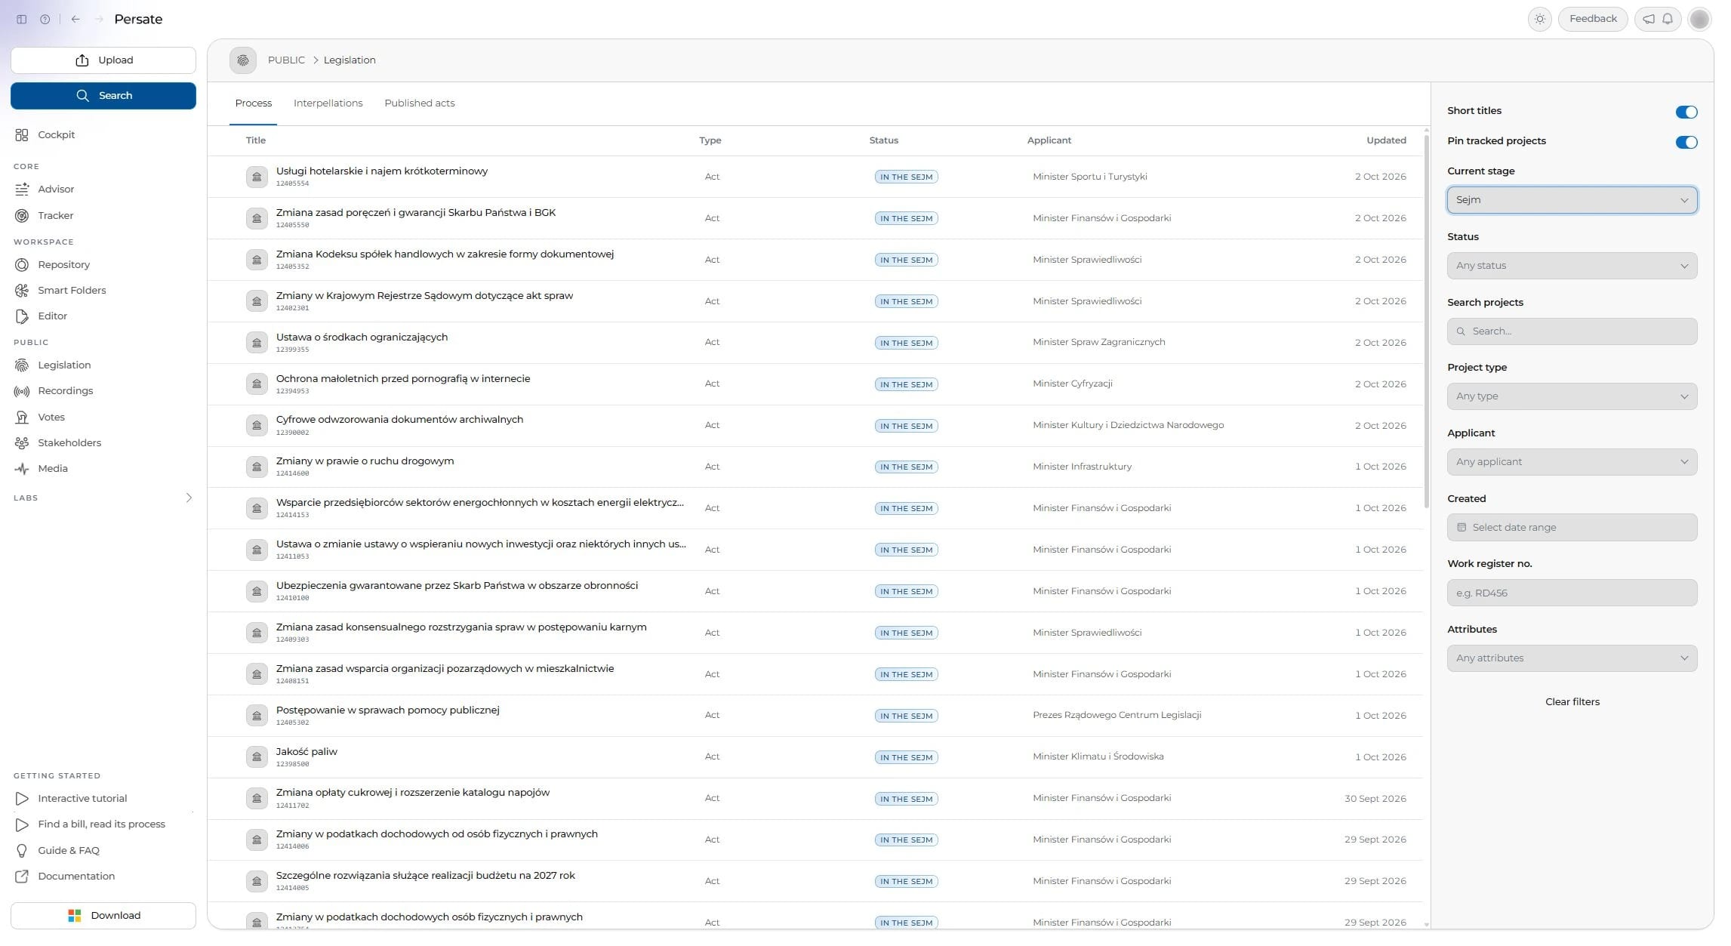
Task: Focus the Search projects input field
Action: pyautogui.click(x=1572, y=331)
